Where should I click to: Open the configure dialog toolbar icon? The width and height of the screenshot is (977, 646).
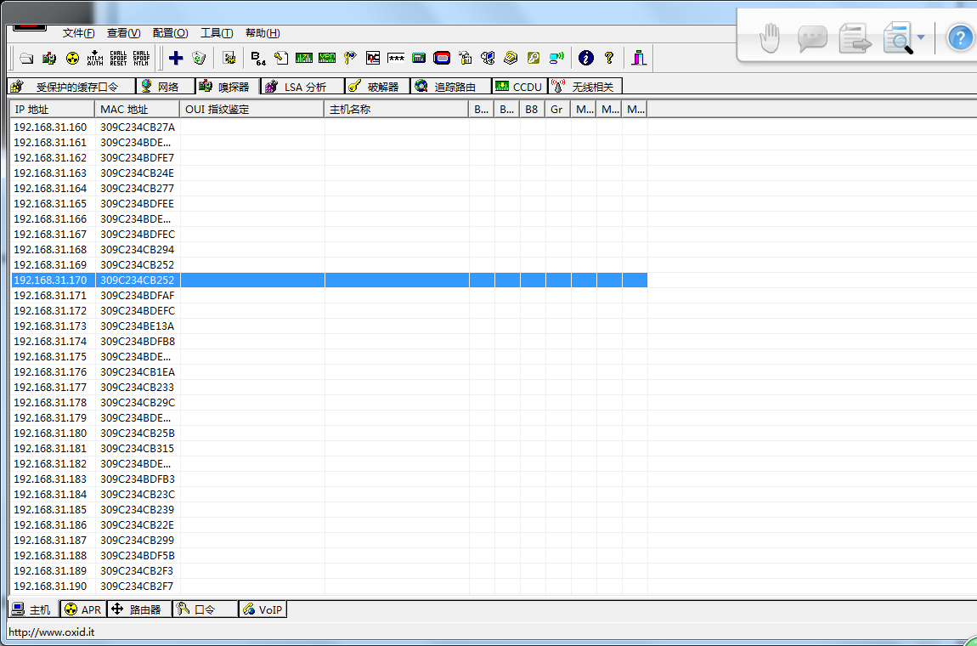pyautogui.click(x=229, y=59)
